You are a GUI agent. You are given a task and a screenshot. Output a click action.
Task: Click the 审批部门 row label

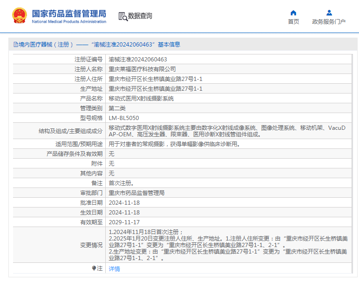91,193
